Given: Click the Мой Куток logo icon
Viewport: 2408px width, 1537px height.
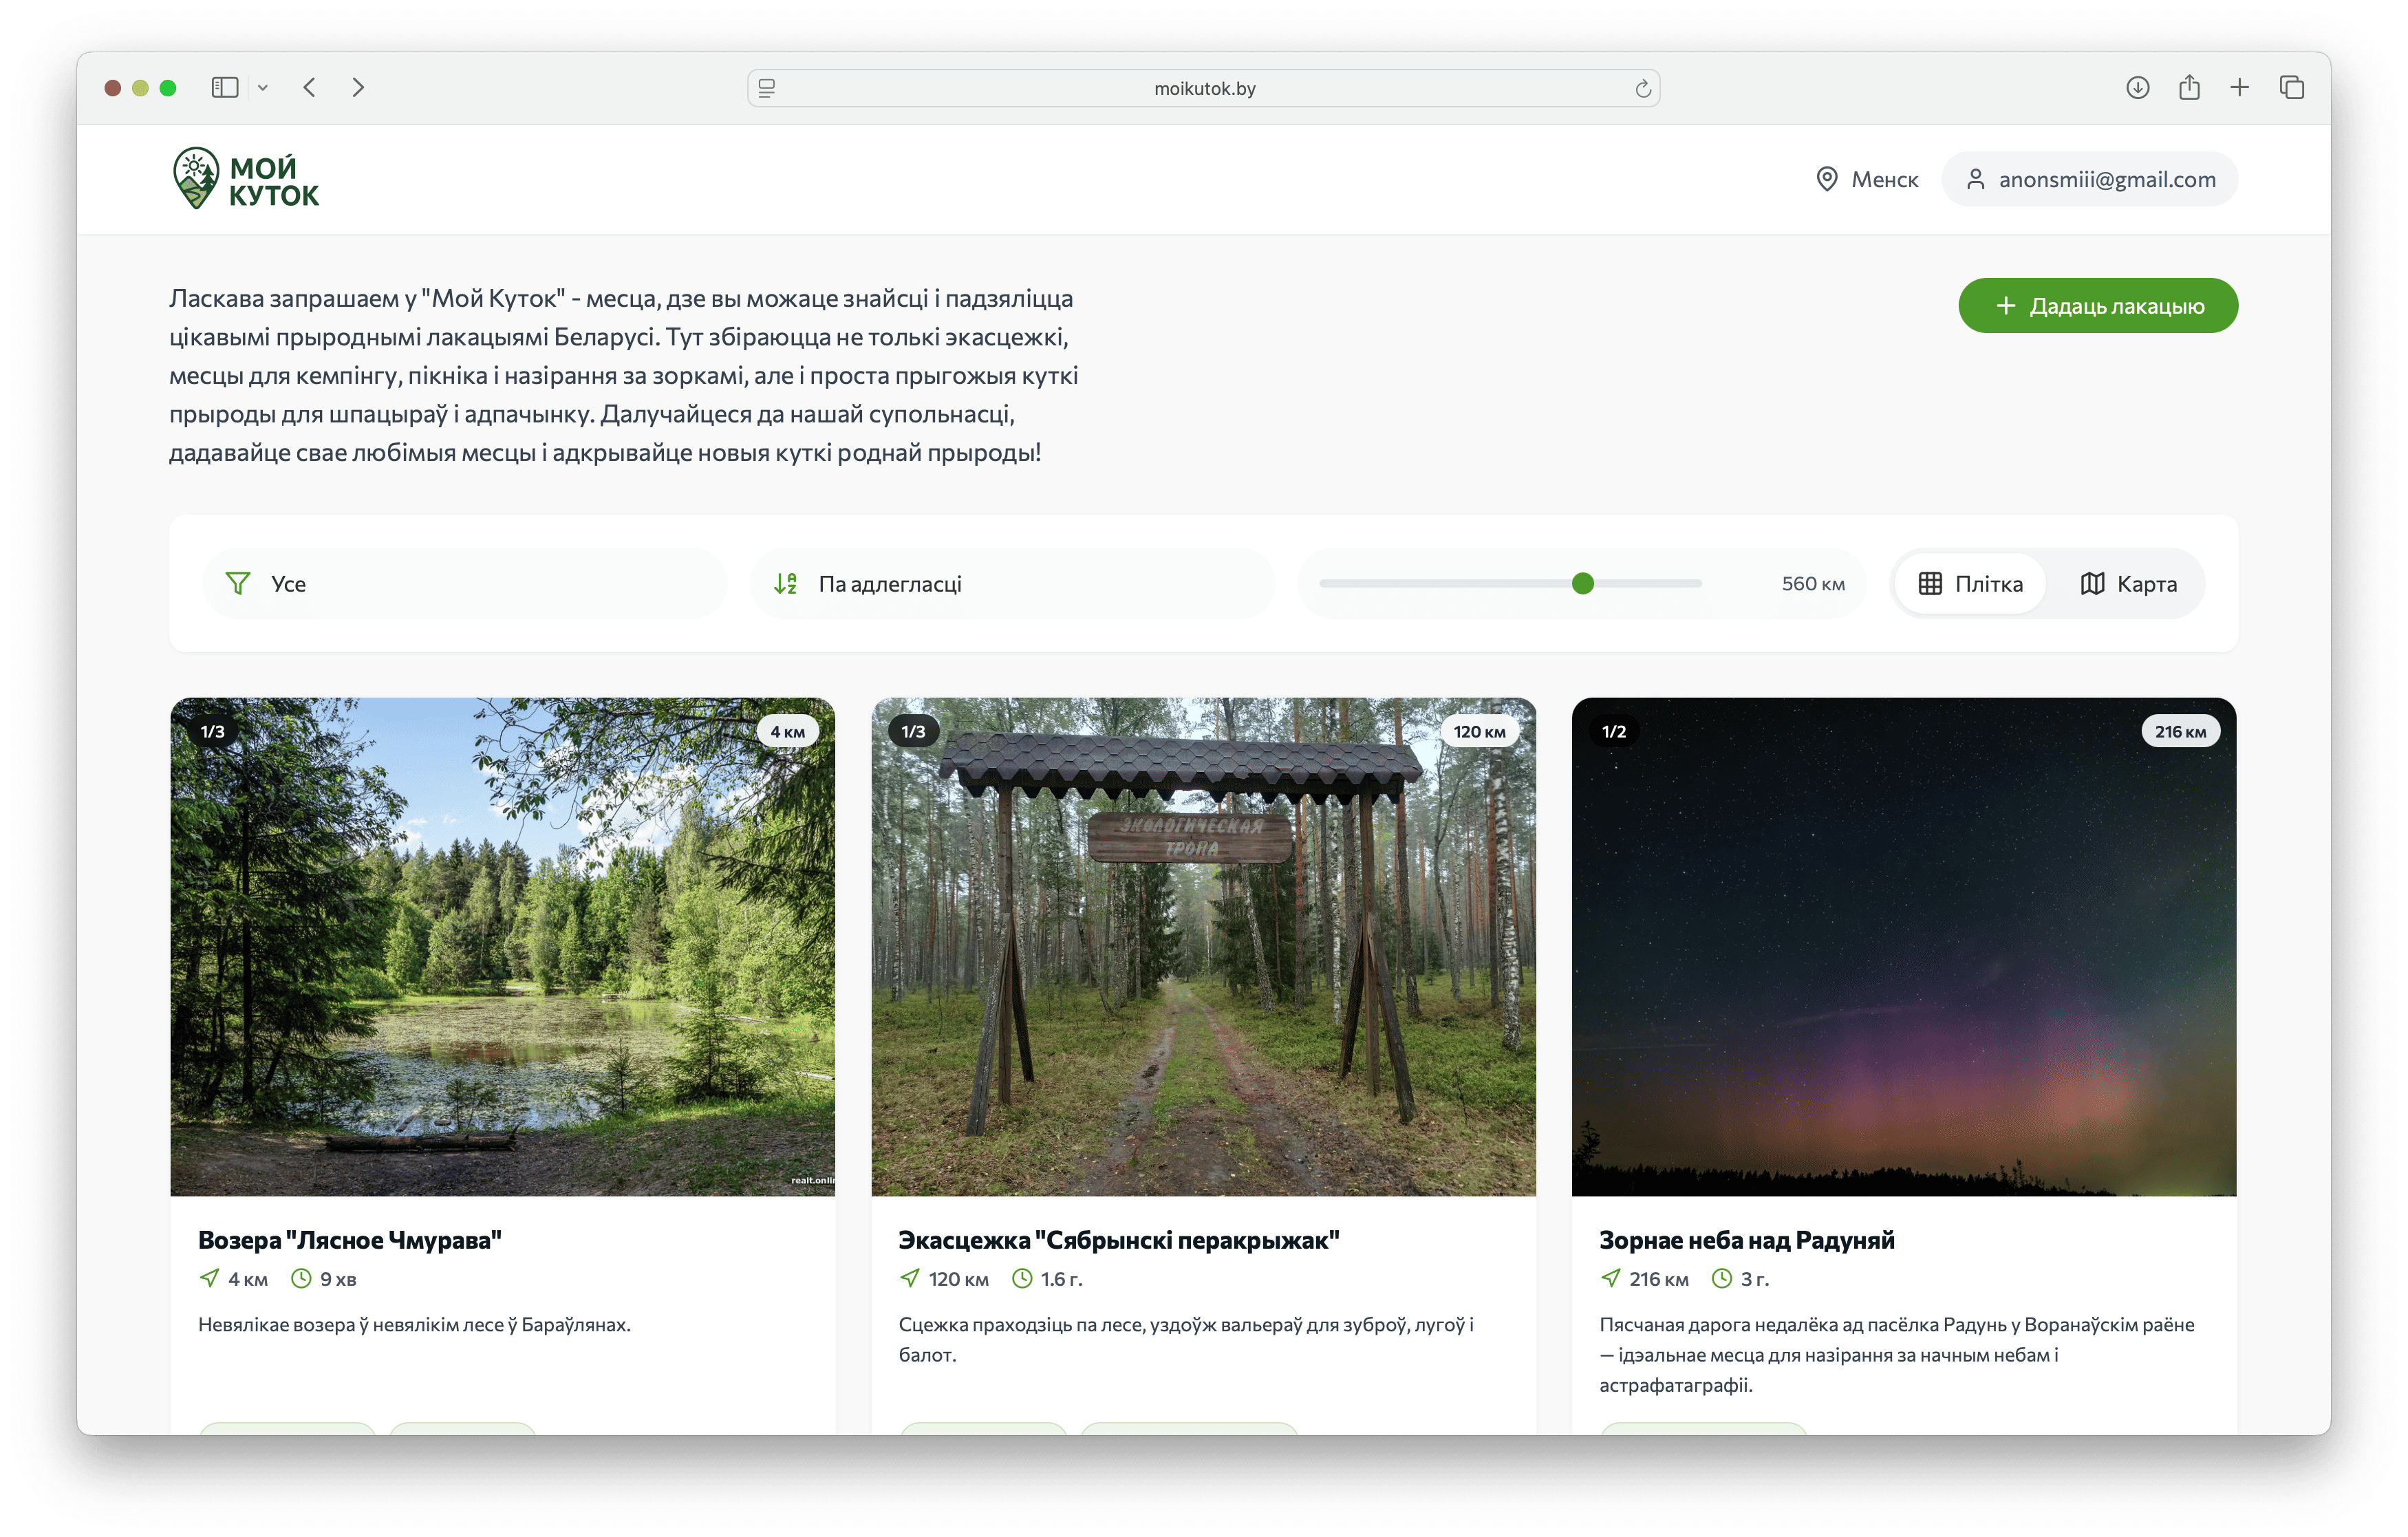Looking at the screenshot, I should (x=196, y=178).
